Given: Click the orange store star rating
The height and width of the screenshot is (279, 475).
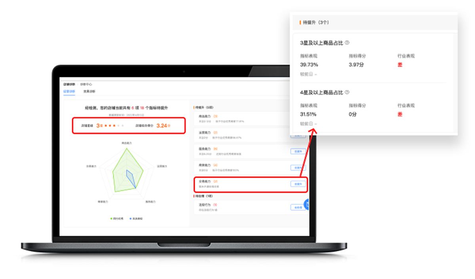Looking at the screenshot, I should (x=110, y=125).
